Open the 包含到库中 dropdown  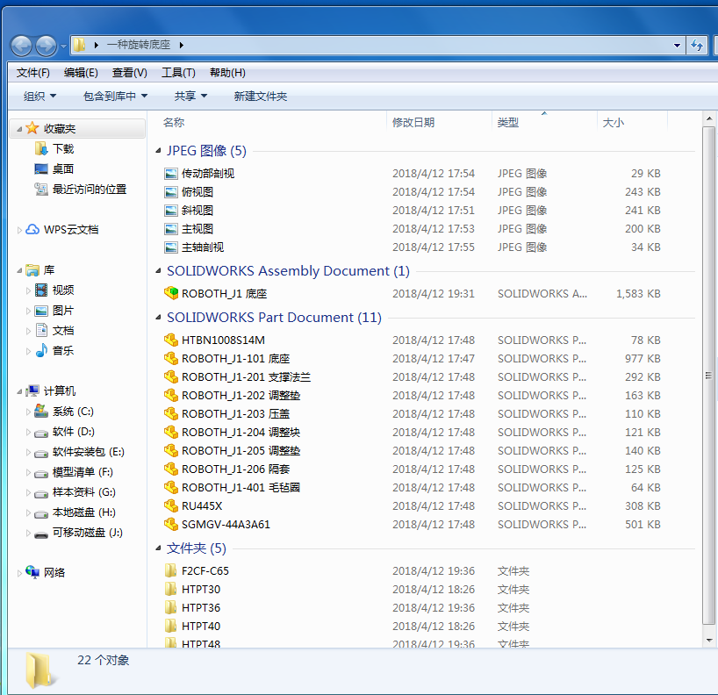coord(115,97)
